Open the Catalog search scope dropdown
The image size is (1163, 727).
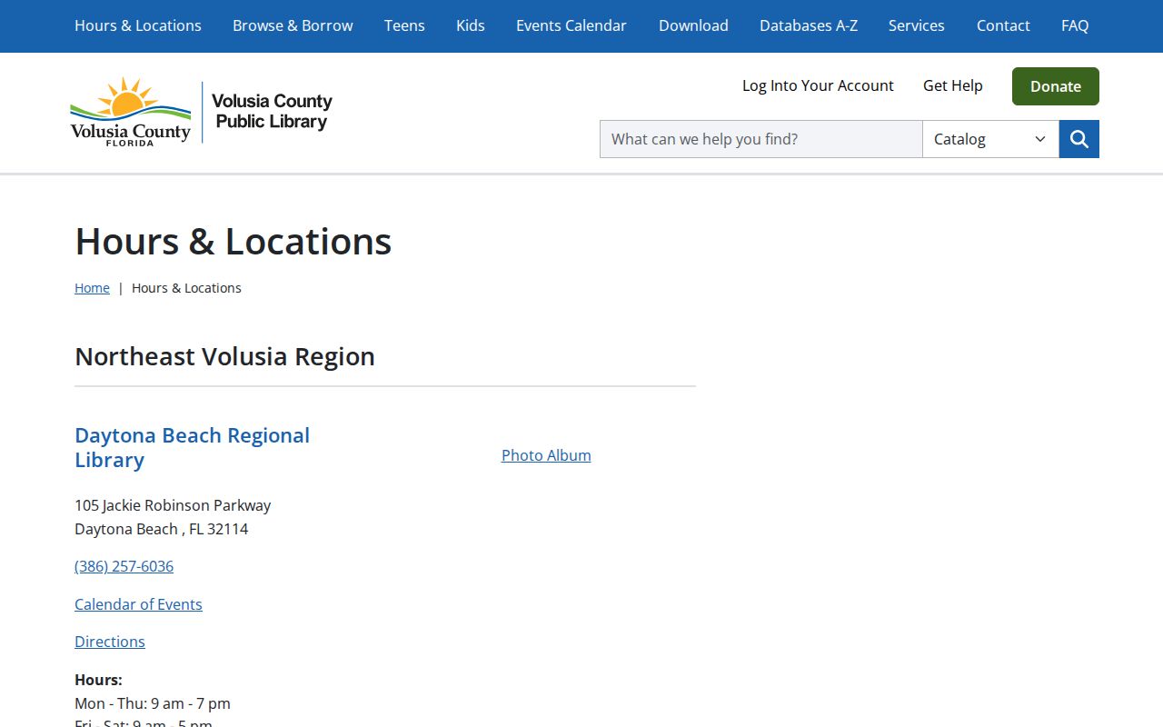tap(990, 139)
